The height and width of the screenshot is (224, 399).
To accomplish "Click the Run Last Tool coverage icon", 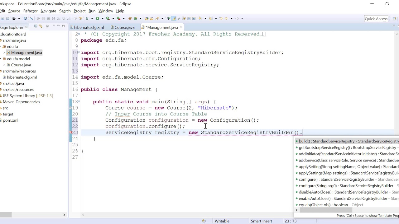I will (x=108, y=19).
